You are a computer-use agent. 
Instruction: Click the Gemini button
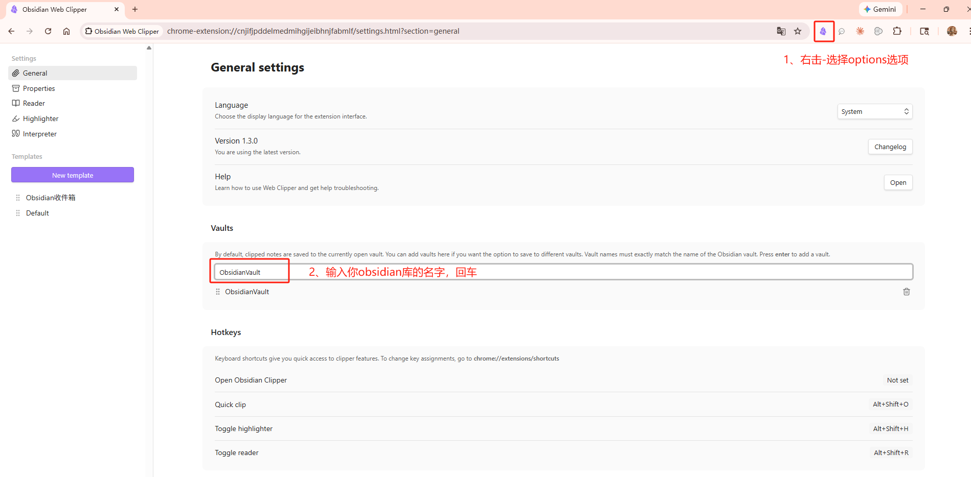point(880,9)
